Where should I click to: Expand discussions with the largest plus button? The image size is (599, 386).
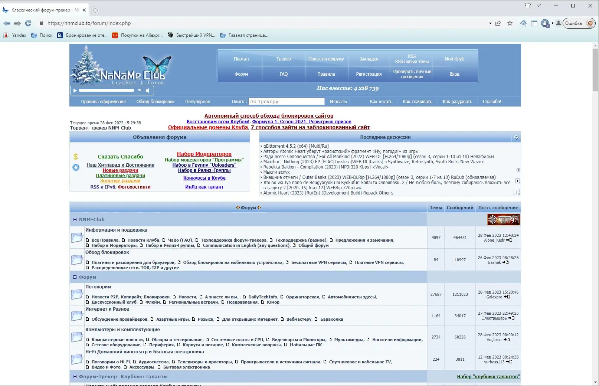(517, 192)
